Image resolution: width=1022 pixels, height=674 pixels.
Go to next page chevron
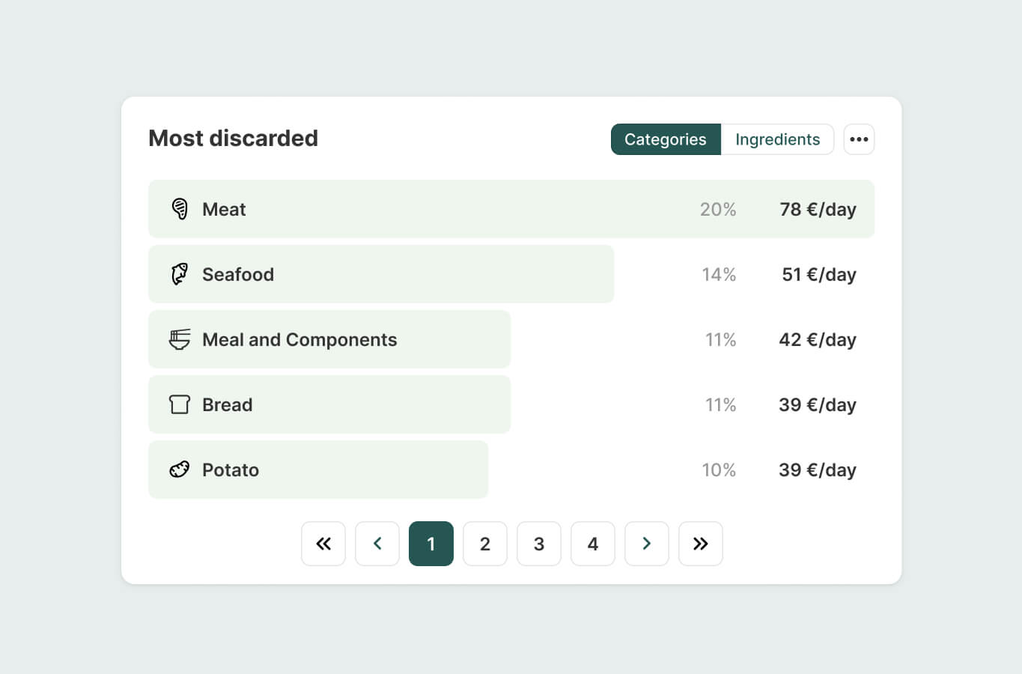pyautogui.click(x=647, y=544)
